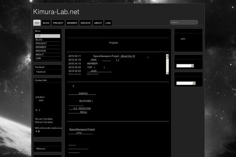Open the SpaceSweepers Project link
The height and width of the screenshot is (157, 236).
click(x=82, y=130)
